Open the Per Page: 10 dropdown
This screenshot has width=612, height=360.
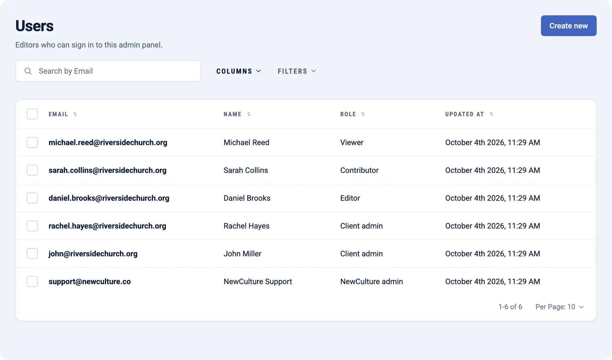(560, 307)
